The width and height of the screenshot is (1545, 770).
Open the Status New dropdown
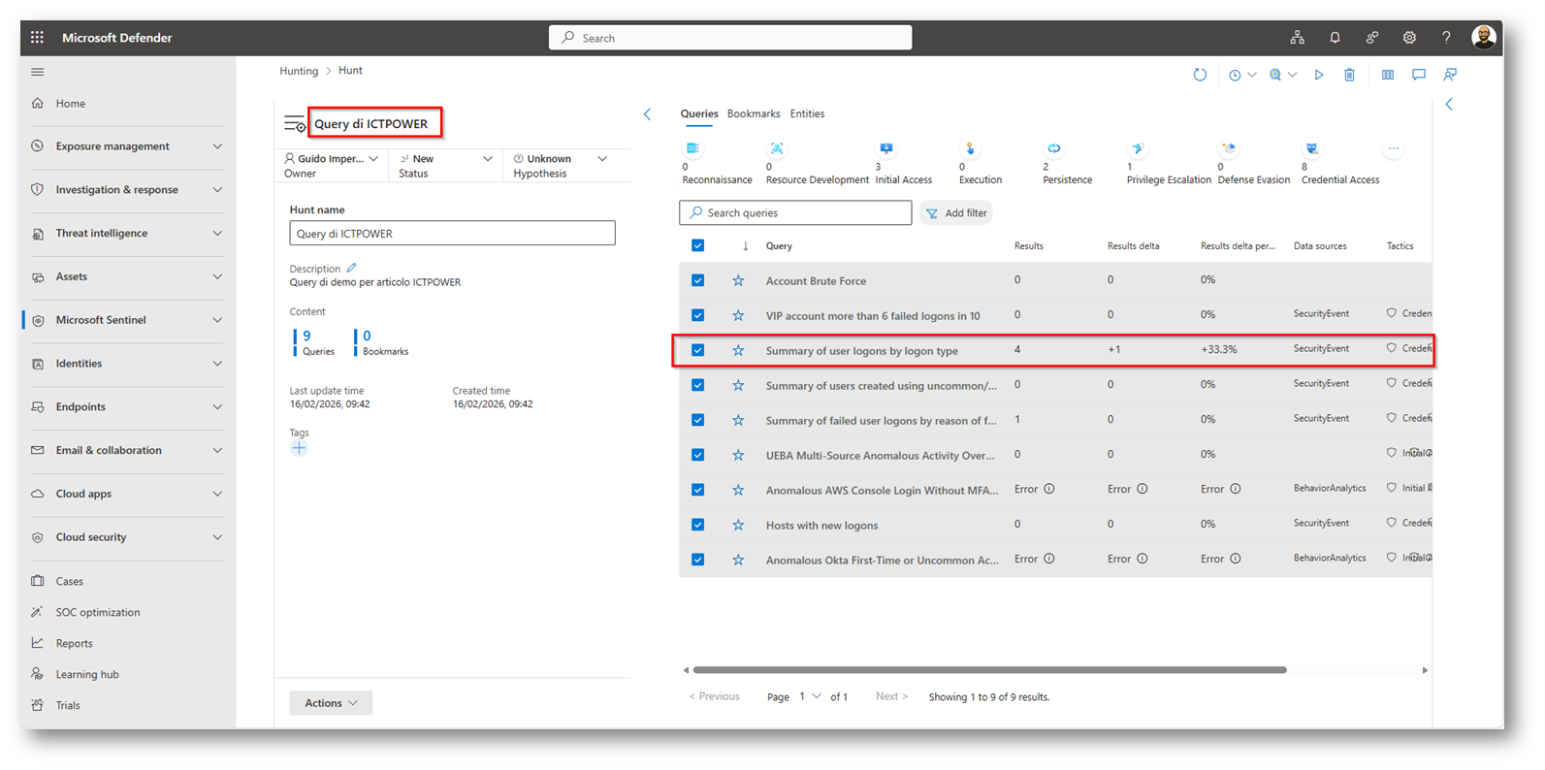[445, 165]
